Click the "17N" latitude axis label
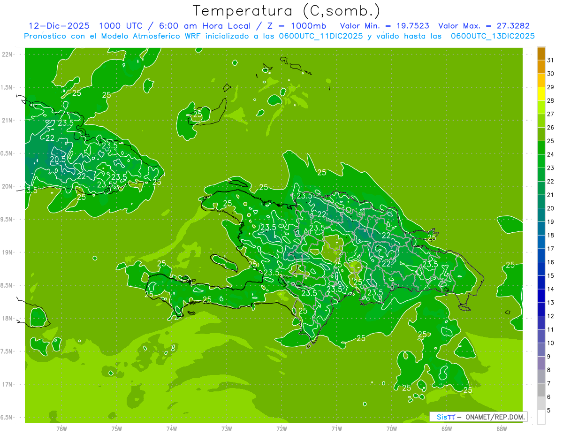563x435 pixels. click(8, 384)
